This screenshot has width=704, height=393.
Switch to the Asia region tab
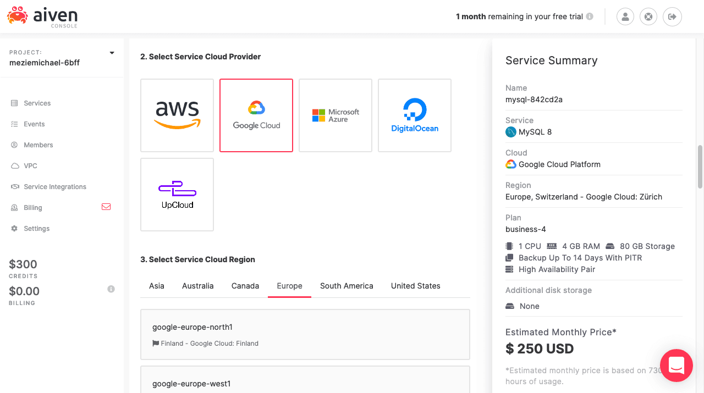tap(157, 286)
